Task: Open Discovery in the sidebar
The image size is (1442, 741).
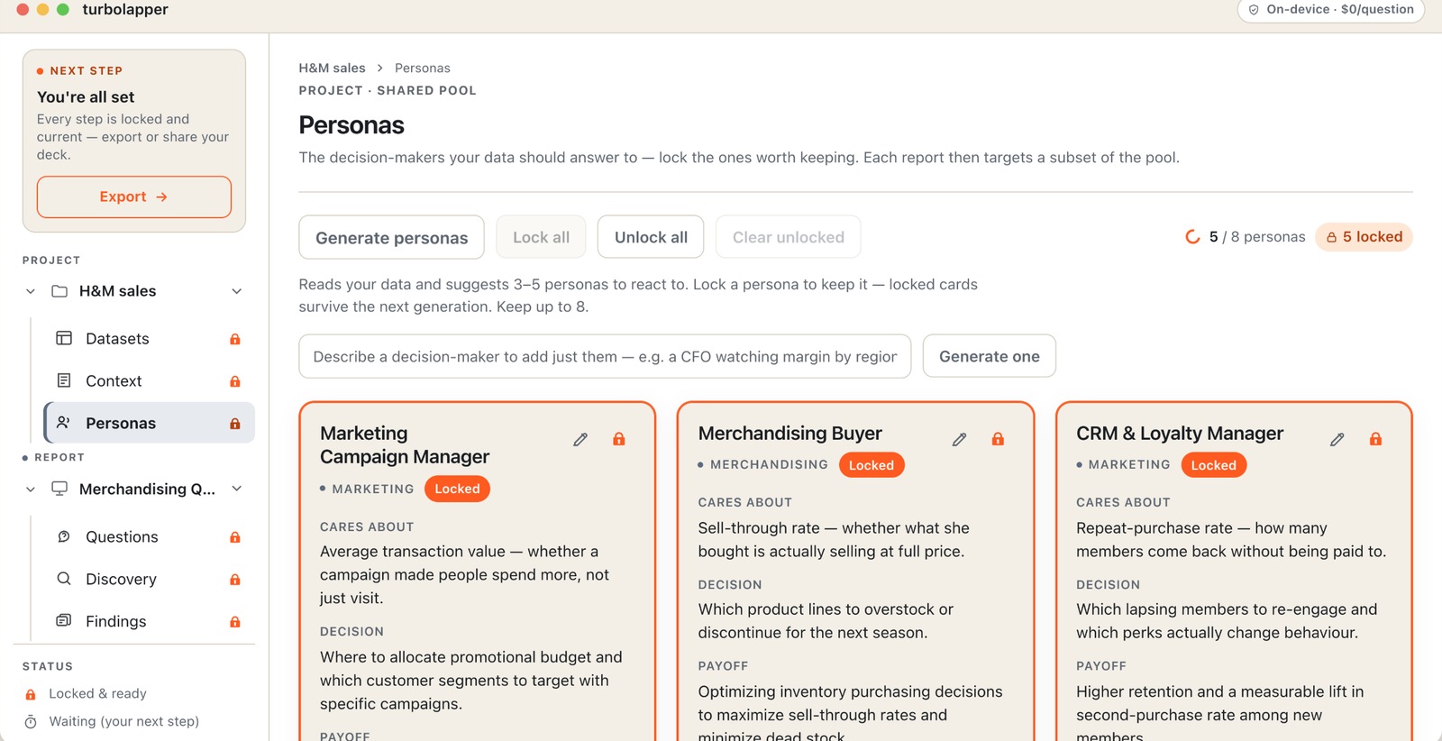Action: (x=149, y=580)
